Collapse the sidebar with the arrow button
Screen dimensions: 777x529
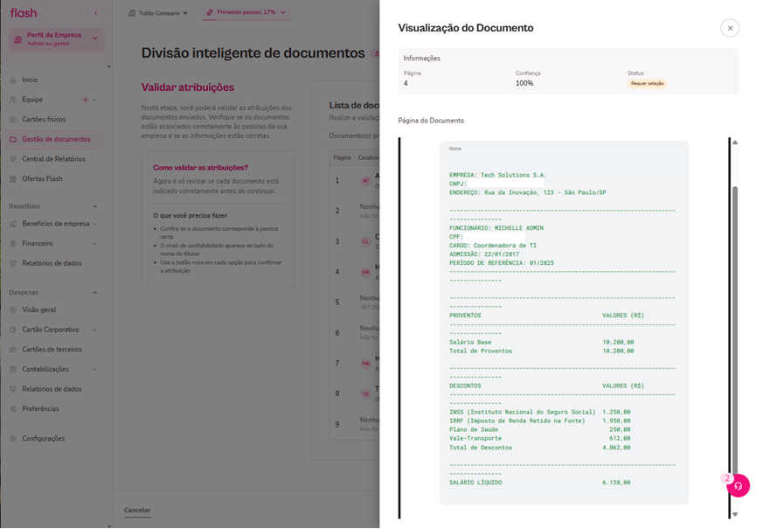tap(95, 11)
